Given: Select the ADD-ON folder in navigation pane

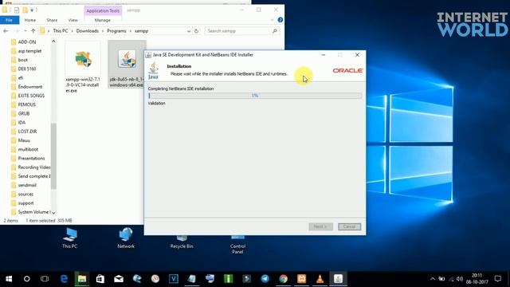Looking at the screenshot, I should click(x=27, y=42).
